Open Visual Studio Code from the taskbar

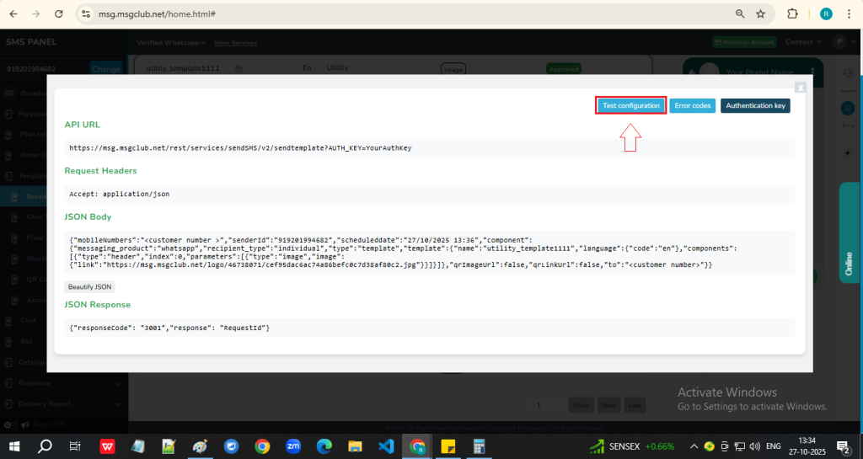point(386,446)
